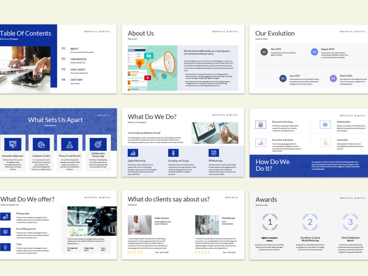Click the 02 timeline circle for June 2017
368x276 pixels.
coord(283,78)
